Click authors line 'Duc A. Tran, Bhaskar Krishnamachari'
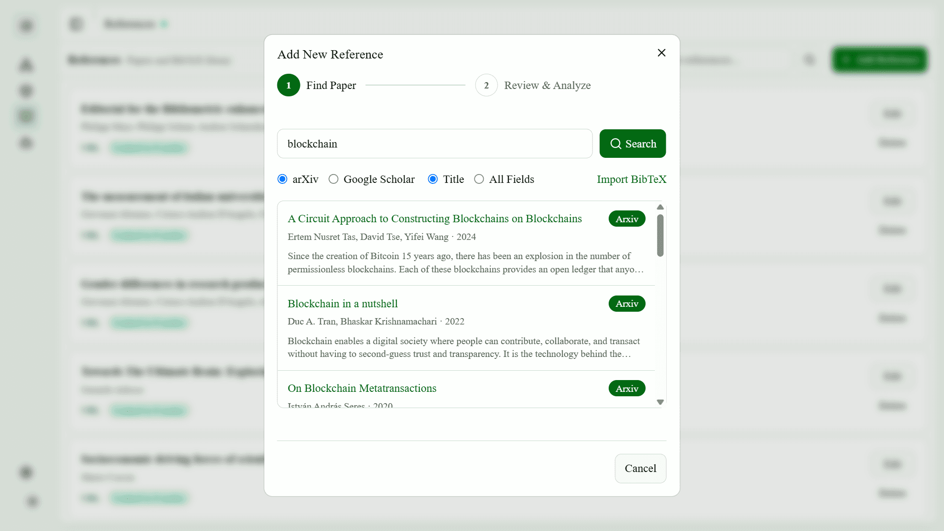Image resolution: width=944 pixels, height=531 pixels. [376, 321]
